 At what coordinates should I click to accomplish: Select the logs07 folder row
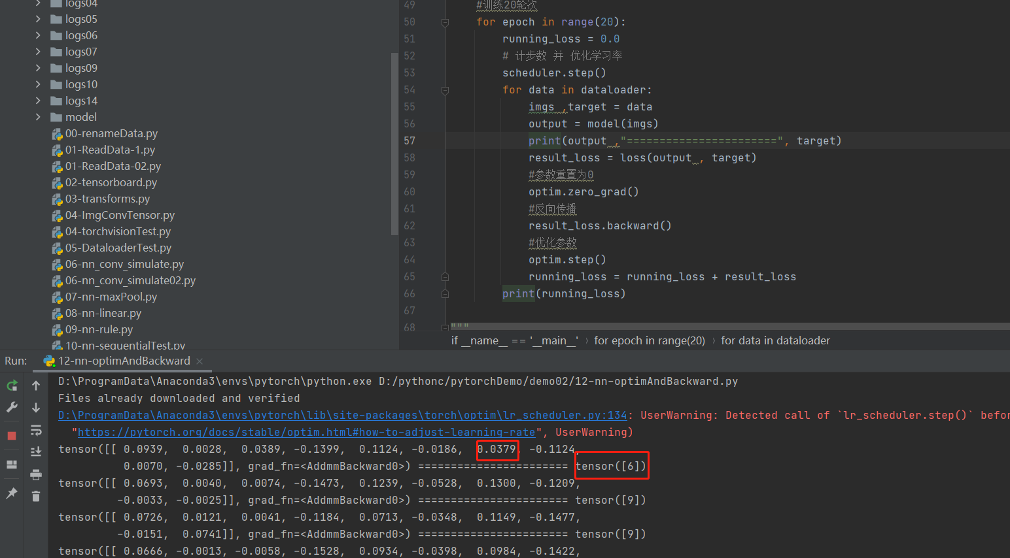click(x=196, y=52)
